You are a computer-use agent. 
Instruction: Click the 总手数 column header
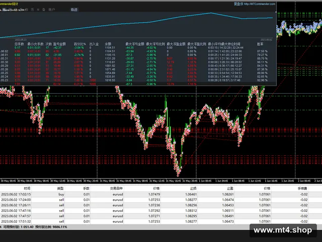click(19, 44)
